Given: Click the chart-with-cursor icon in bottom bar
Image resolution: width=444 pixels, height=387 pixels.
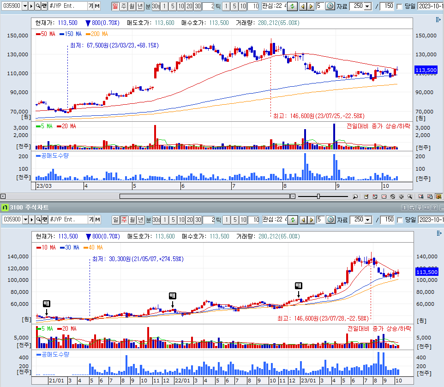Looking at the screenshot, I should pos(421,196).
